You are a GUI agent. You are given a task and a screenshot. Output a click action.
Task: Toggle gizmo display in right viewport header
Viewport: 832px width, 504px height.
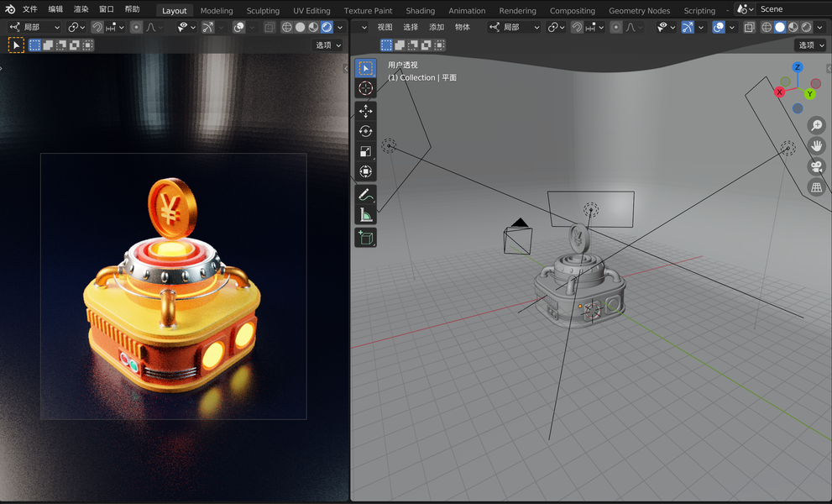[687, 27]
